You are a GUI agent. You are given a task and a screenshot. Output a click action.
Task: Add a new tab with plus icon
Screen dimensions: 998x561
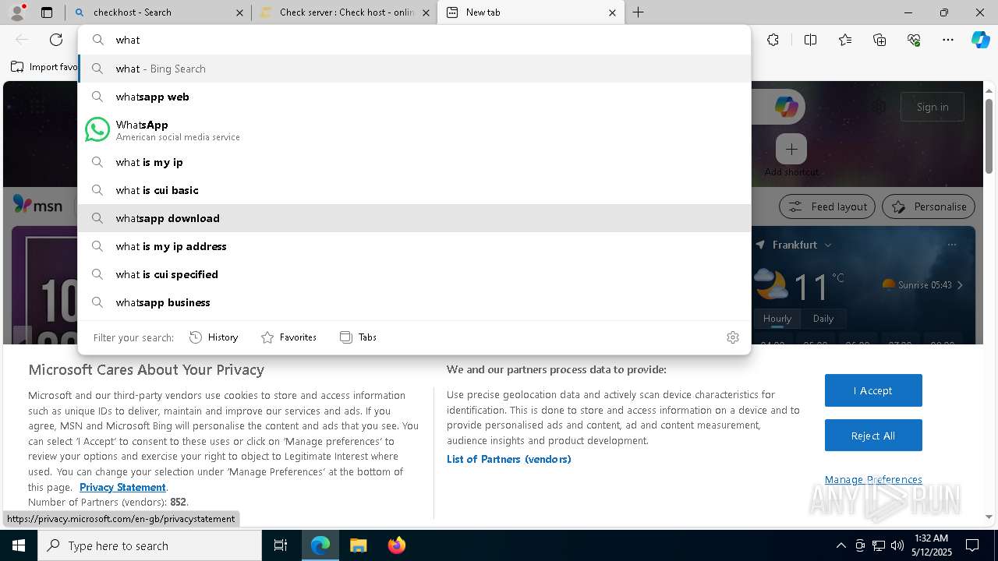pyautogui.click(x=638, y=12)
